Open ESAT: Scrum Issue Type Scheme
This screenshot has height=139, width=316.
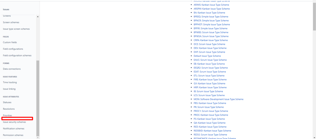[210, 72]
